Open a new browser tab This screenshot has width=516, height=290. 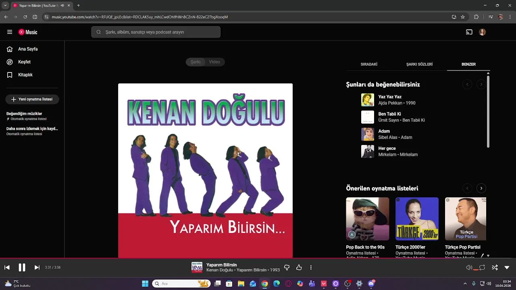78,6
